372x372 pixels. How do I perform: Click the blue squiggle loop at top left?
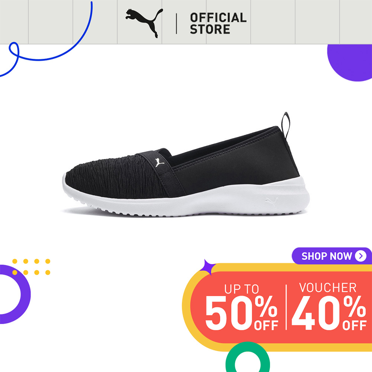click(x=14, y=51)
